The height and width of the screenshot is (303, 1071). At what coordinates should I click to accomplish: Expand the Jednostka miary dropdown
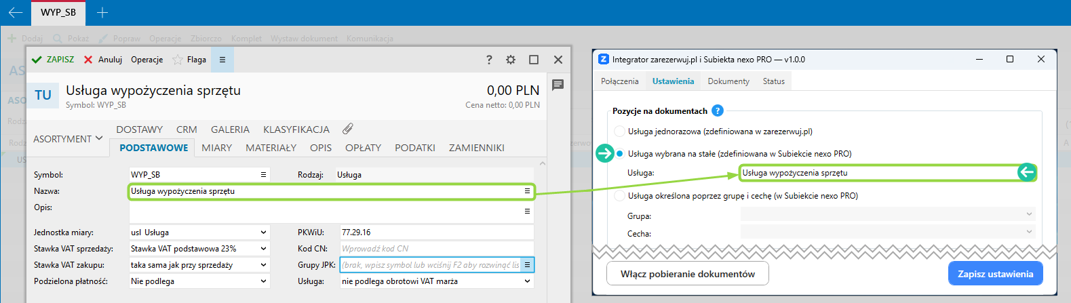(263, 233)
